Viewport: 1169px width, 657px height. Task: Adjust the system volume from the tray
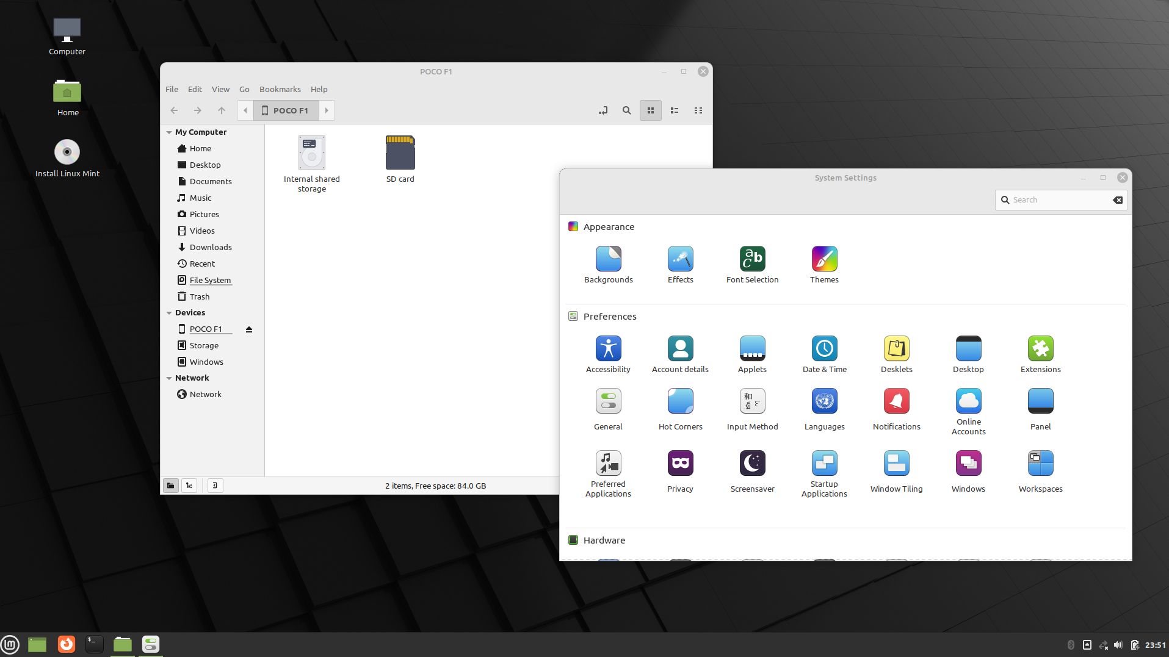1118,644
